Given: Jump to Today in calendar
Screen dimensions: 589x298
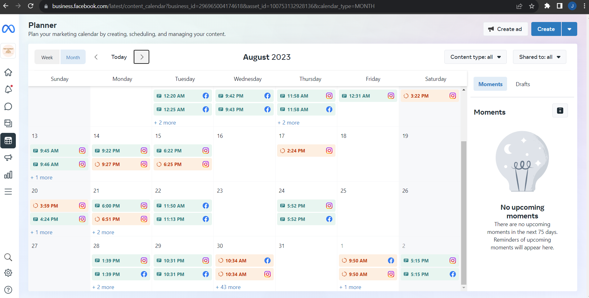Looking at the screenshot, I should (x=119, y=57).
